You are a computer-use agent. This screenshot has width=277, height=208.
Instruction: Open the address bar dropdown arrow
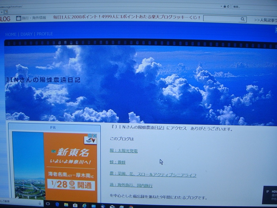221,6
